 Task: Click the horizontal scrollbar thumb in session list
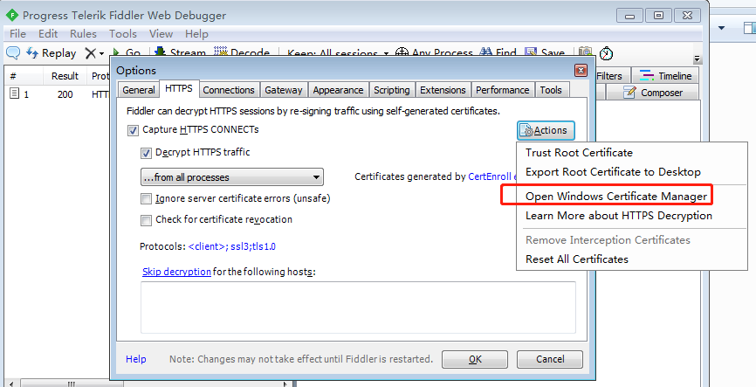72,384
